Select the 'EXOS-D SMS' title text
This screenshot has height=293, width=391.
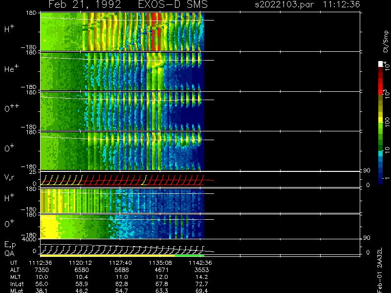pyautogui.click(x=173, y=5)
